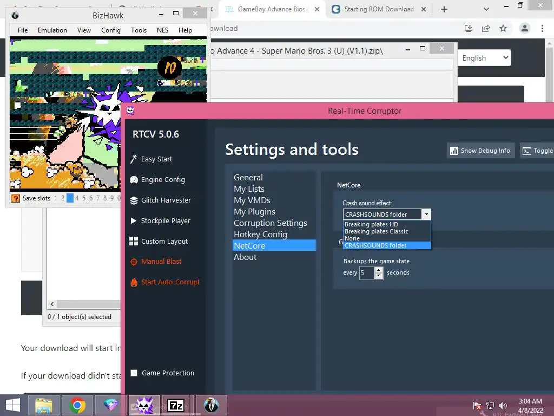Open BizHawk Emulation menu
The image size is (554, 416).
(x=52, y=30)
